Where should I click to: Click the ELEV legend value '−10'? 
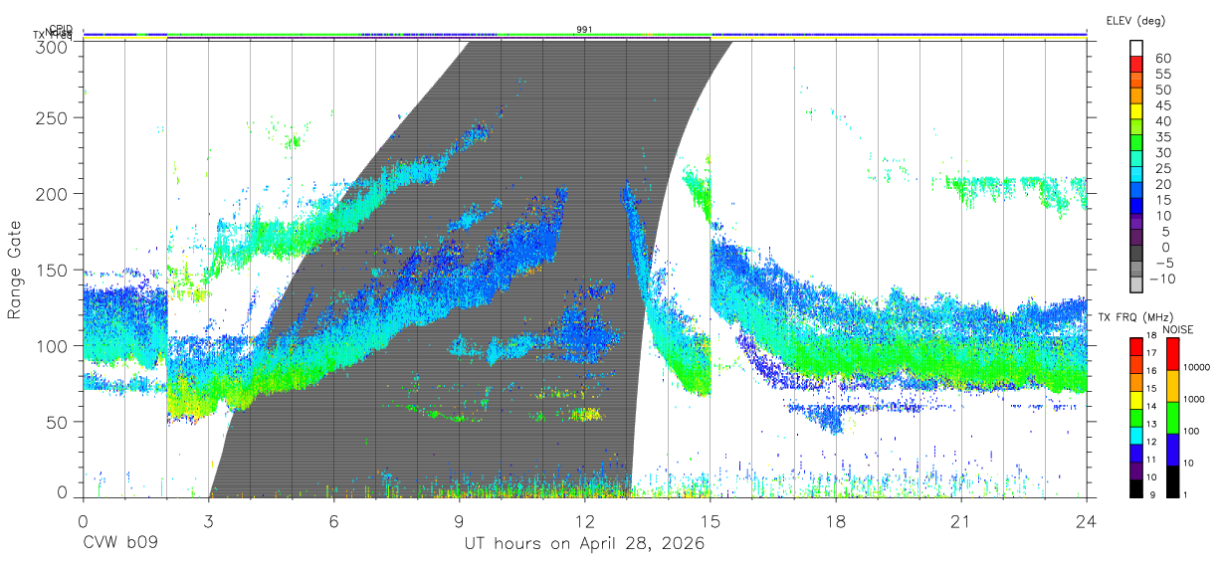click(1160, 280)
